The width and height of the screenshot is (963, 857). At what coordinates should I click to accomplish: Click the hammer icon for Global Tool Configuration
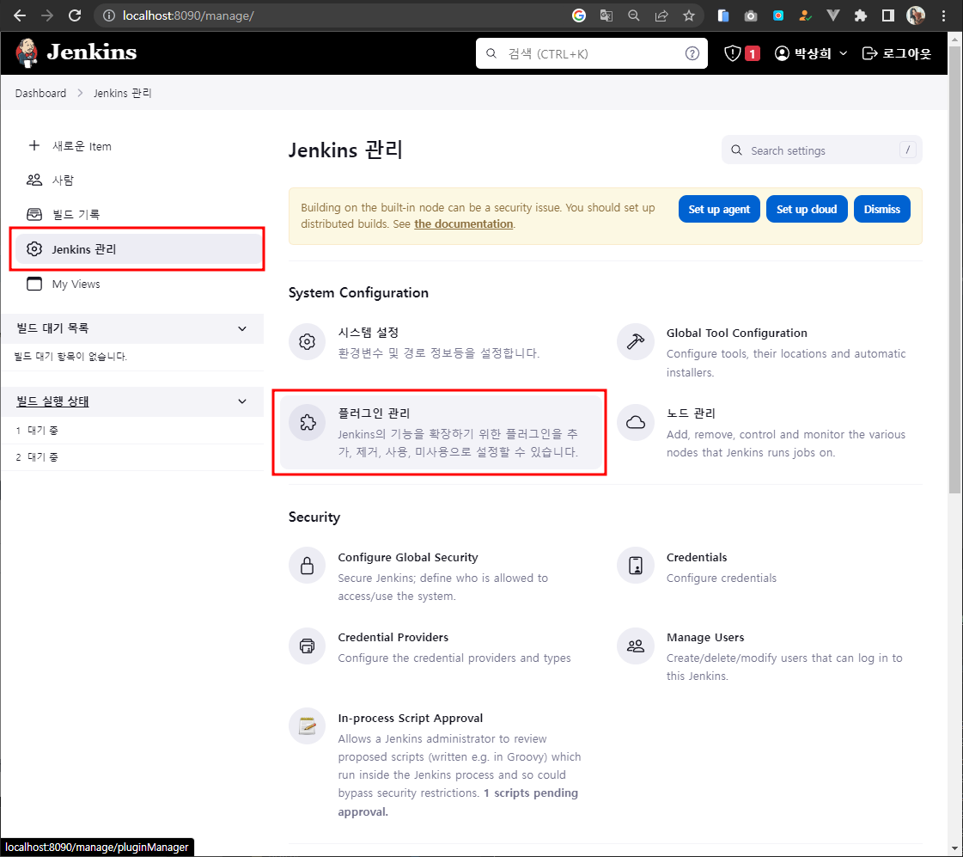click(636, 341)
